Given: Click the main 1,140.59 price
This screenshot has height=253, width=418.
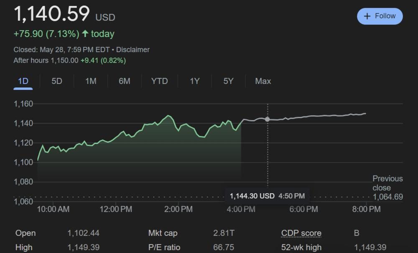Looking at the screenshot, I should pos(52,14).
